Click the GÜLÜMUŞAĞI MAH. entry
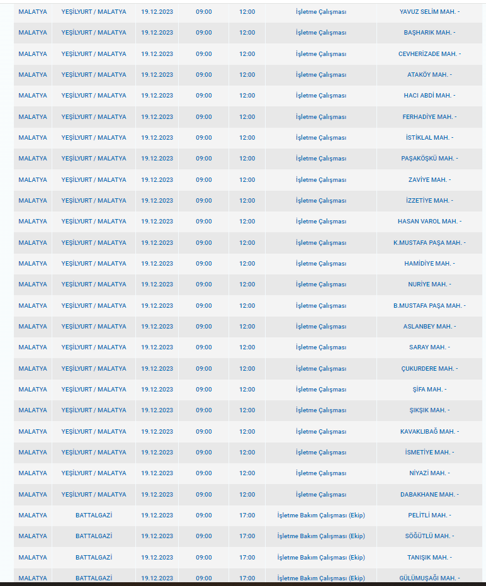Viewport: 486px width, 586px height. [x=429, y=578]
